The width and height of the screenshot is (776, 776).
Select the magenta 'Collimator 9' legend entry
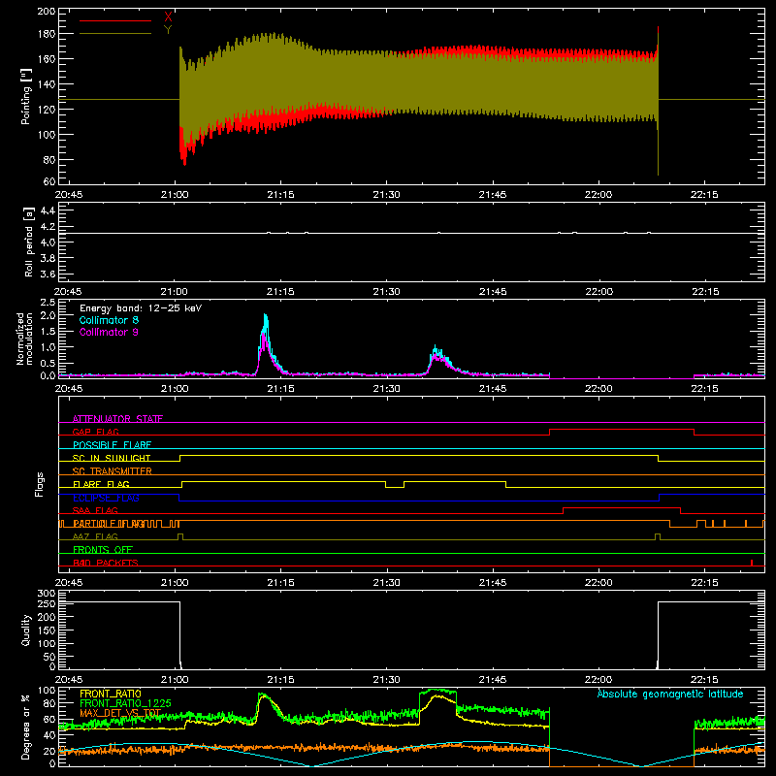(x=109, y=332)
